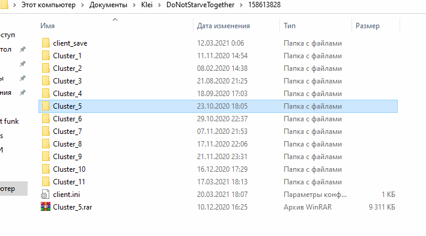The width and height of the screenshot is (426, 236).
Task: Click type Архив WinRAR
Action: [308, 207]
